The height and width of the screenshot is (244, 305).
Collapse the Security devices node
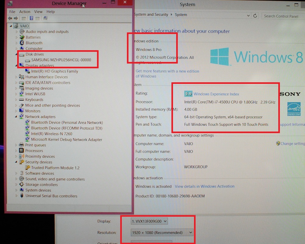pos(16,162)
